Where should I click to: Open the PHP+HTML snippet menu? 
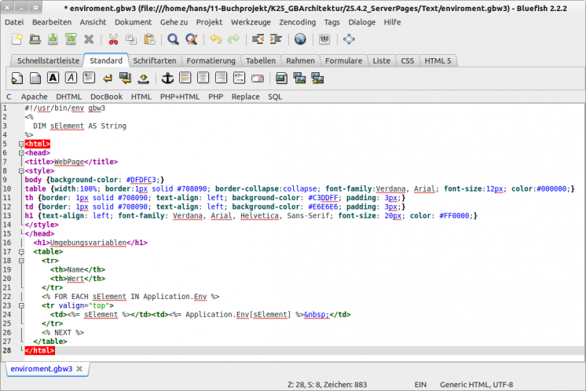click(x=180, y=97)
